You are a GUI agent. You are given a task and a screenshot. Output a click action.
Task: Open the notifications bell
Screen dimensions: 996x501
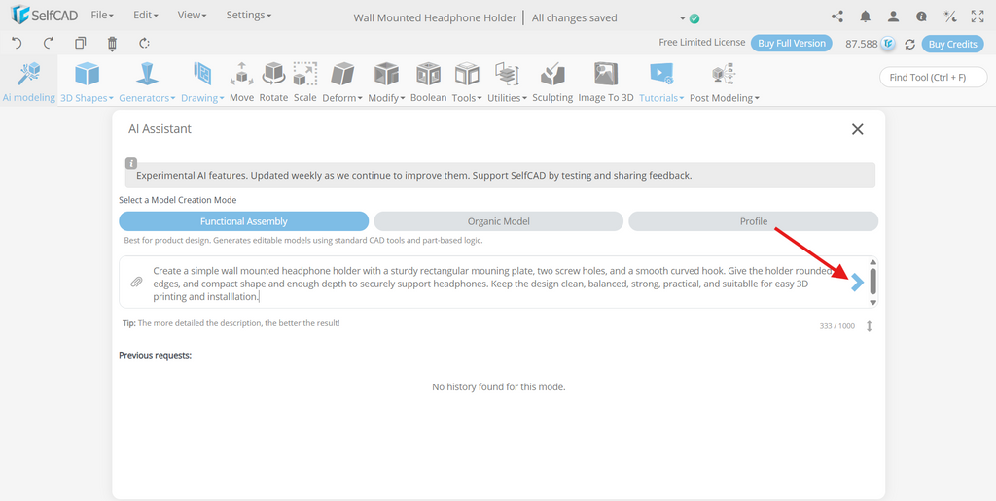[865, 17]
